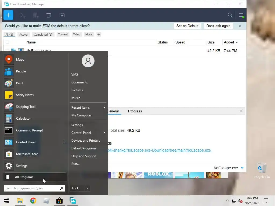Click the search magnifier in Start search box
Image resolution: width=275 pixels, height=206 pixels.
click(61, 188)
